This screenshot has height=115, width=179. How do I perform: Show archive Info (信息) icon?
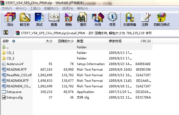(x=112, y=19)
